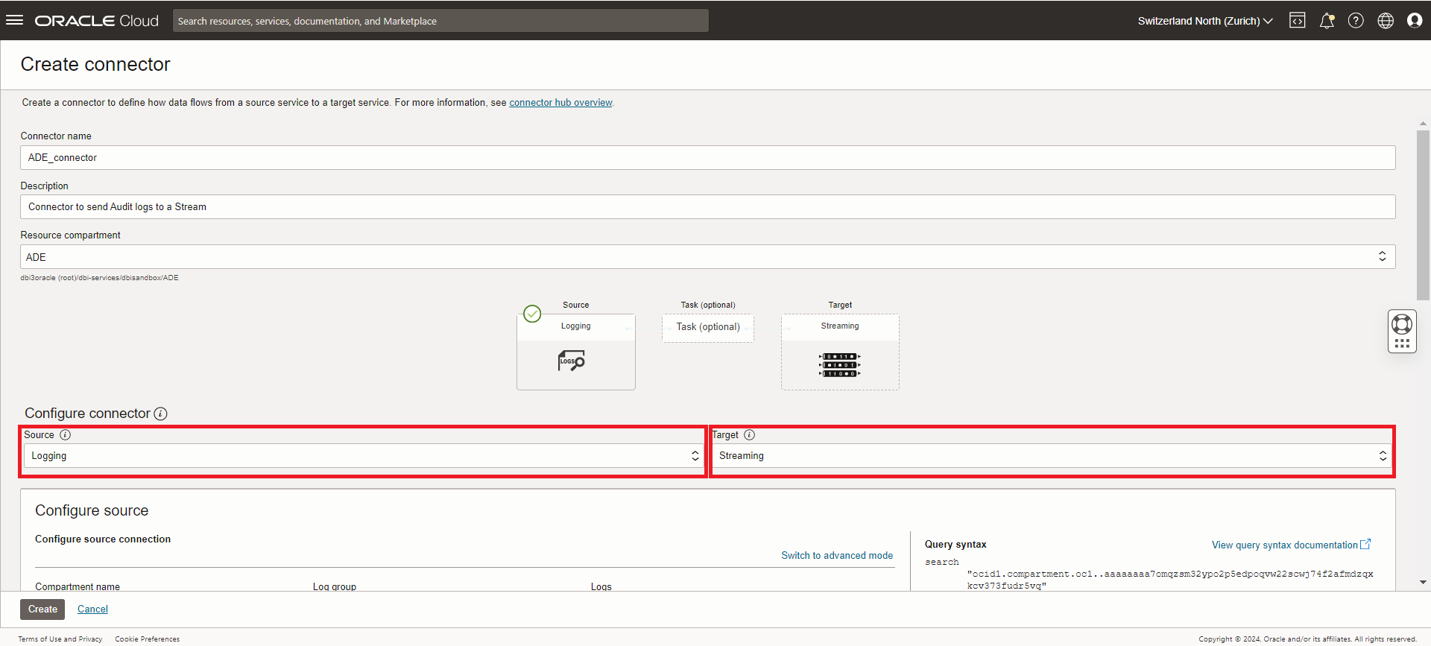Viewport: 1431px width, 646px height.
Task: Open Cloud Shell developer tools icon
Action: 1297,21
